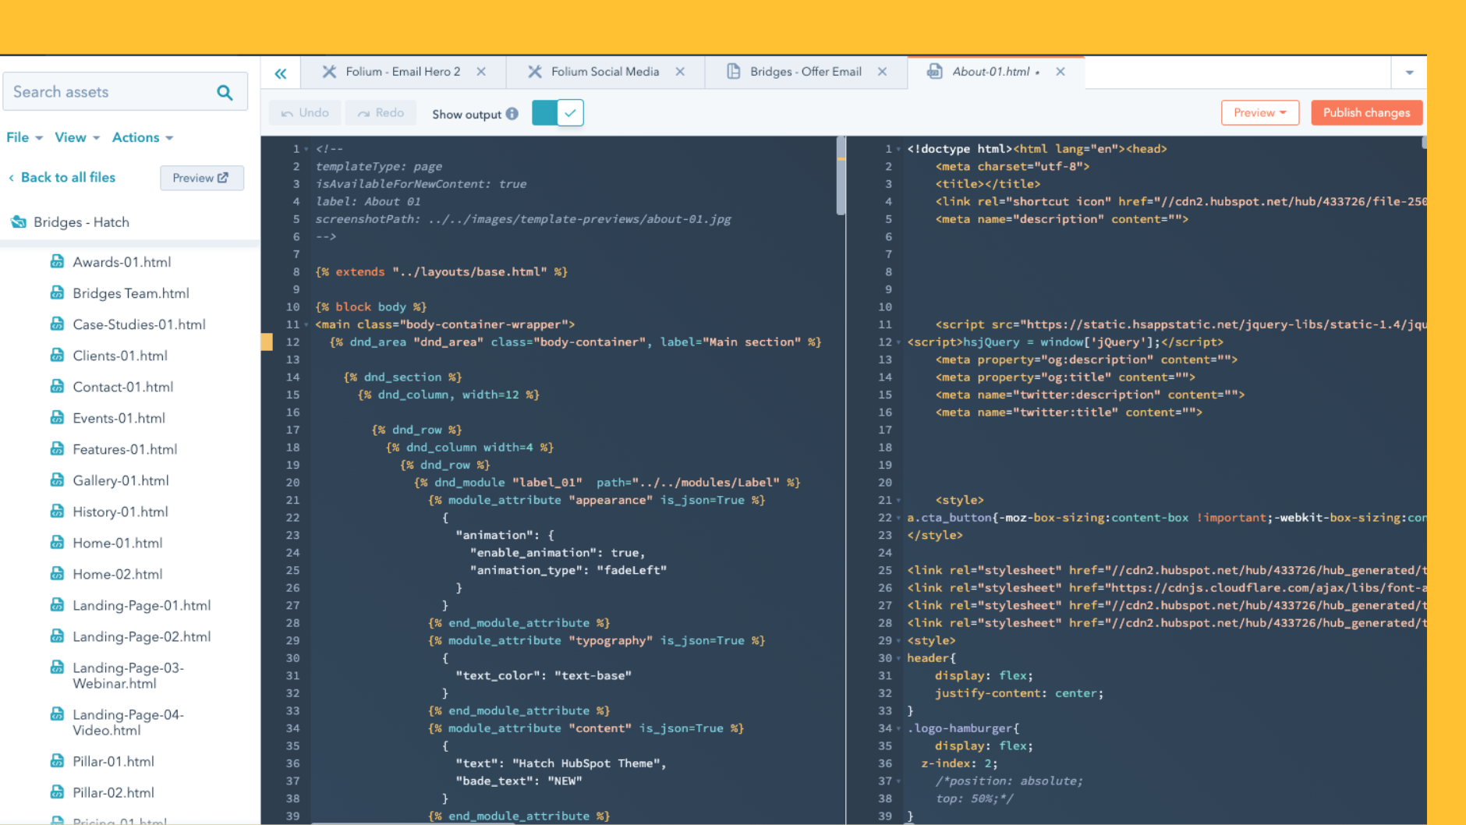Screen dimensions: 1466x825
Task: Open the File menu dropdown
Action: [24, 137]
